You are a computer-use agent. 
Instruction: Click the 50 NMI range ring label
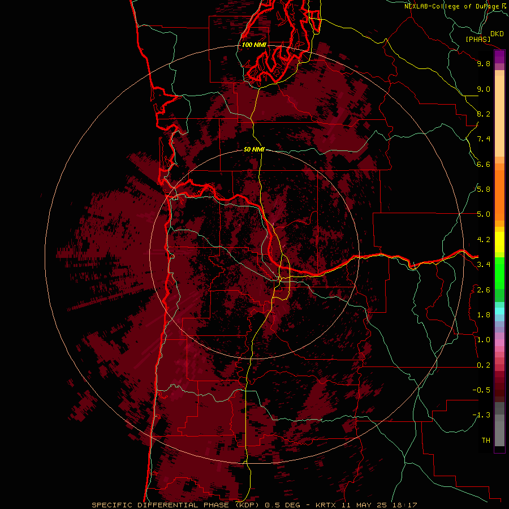click(254, 149)
